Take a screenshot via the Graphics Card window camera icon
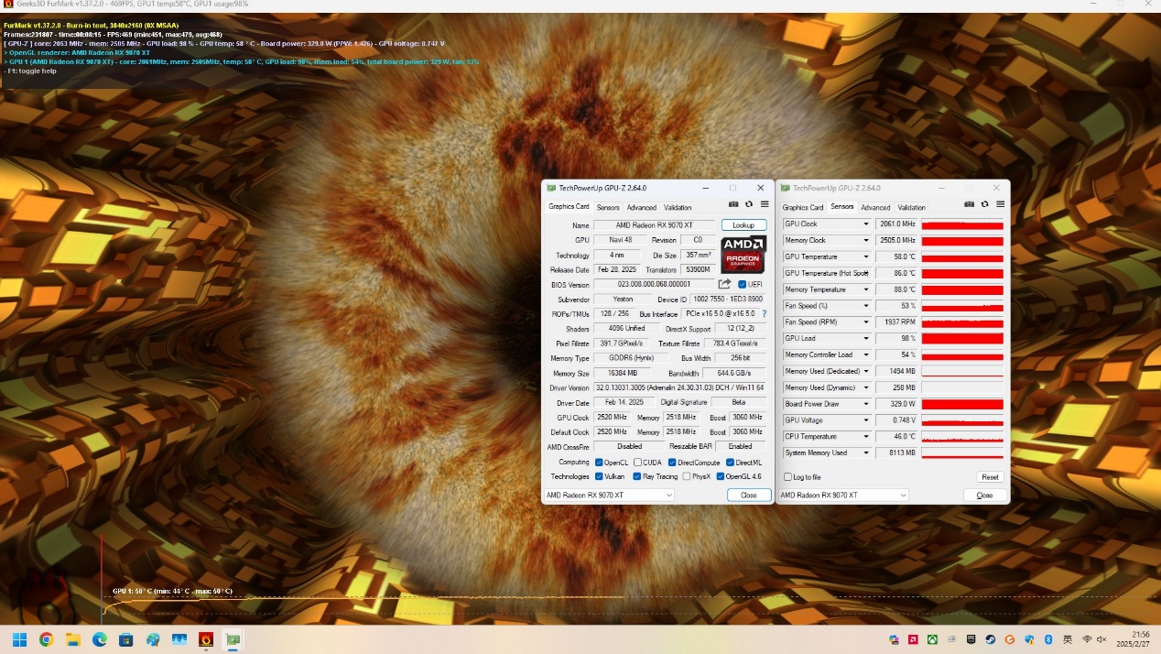Viewport: 1161px width, 654px height. [x=733, y=204]
